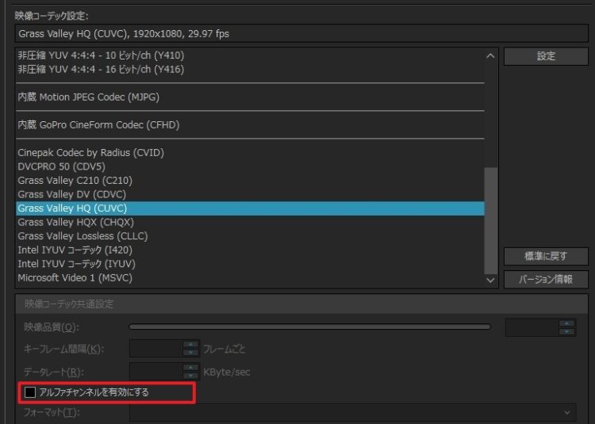Enable the アルファチャンネルを有効にする checkbox
Screen dimensions: 595x424
(x=30, y=392)
